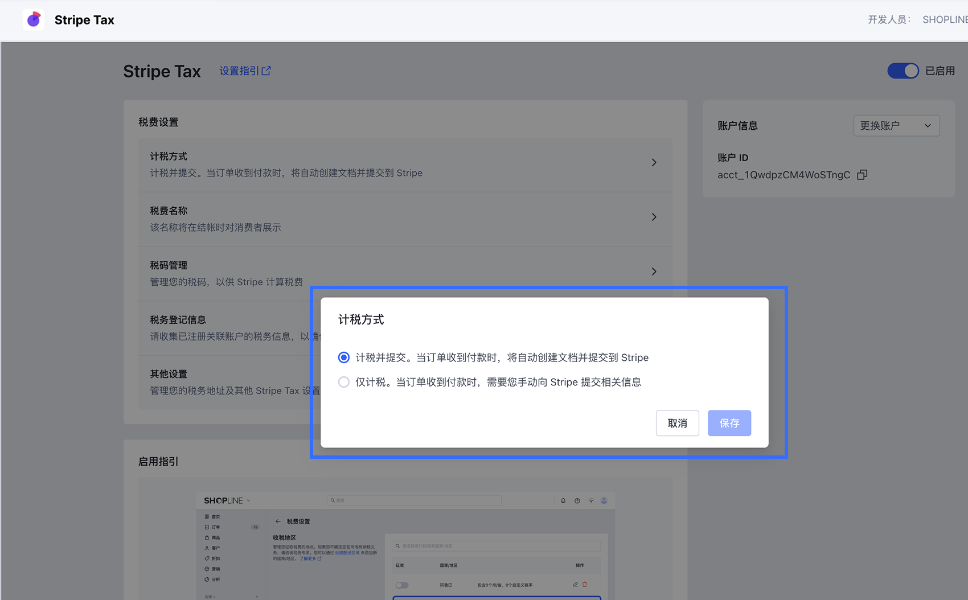The image size is (968, 600).
Task: Expand the 税费名称 row chevron
Action: pos(654,217)
